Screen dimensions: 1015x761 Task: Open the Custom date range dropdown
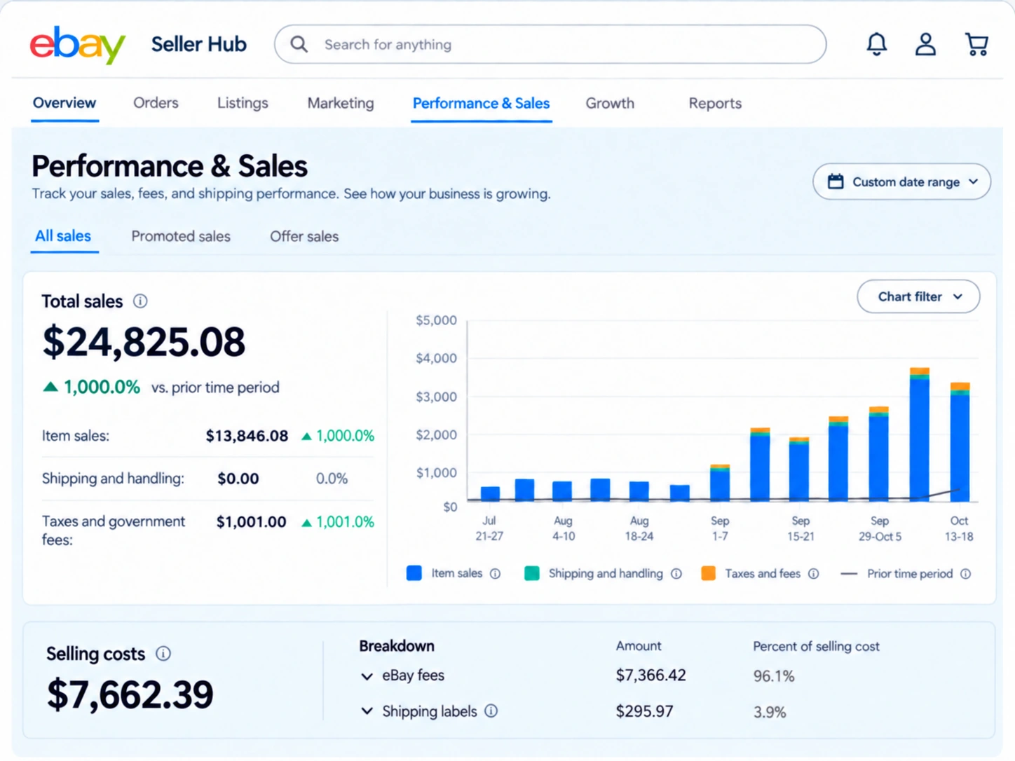(901, 181)
